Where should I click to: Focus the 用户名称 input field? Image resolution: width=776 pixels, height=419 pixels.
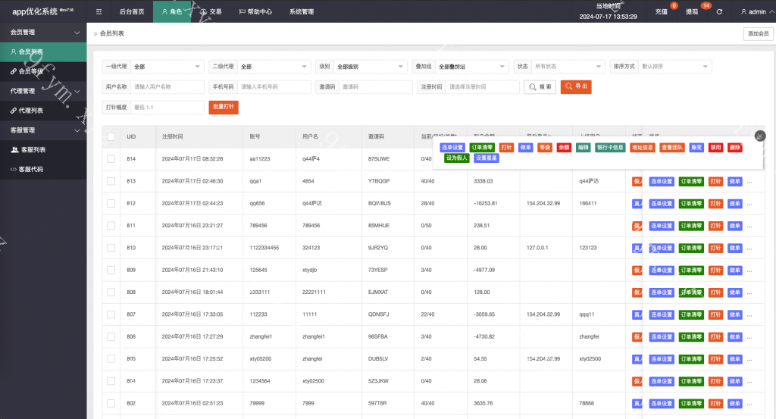(x=167, y=86)
